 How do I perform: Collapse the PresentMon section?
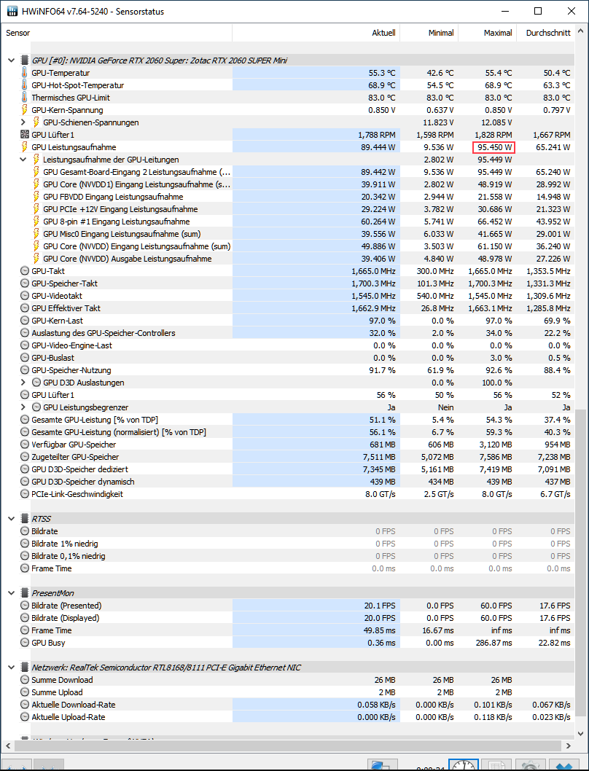[12, 593]
